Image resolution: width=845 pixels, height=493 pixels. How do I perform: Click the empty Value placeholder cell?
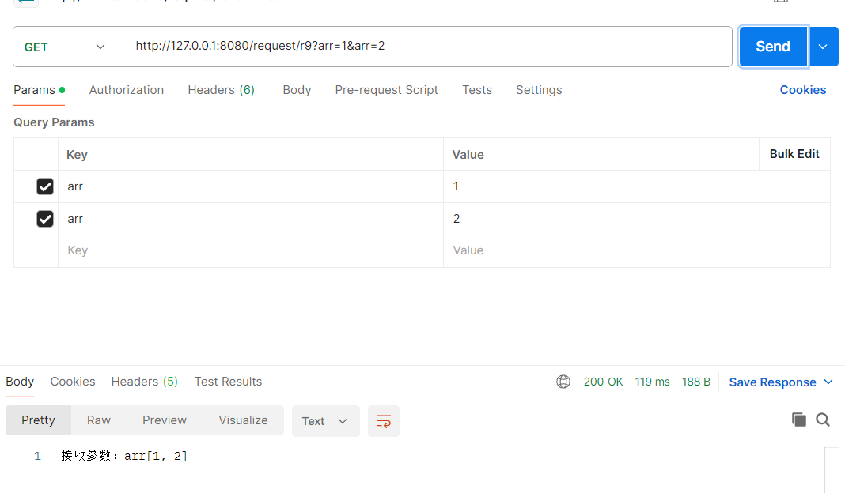636,250
